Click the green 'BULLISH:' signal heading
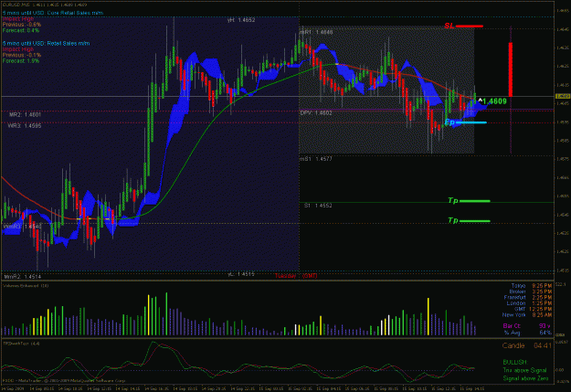This screenshot has width=571, height=392. (515, 362)
